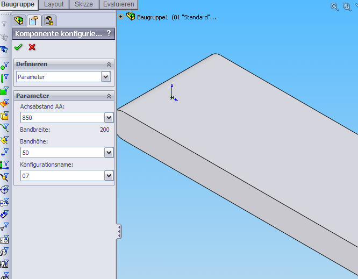Enable the Filter Notes/Balloons icon
The image size is (358, 279).
pyautogui.click(x=4, y=252)
